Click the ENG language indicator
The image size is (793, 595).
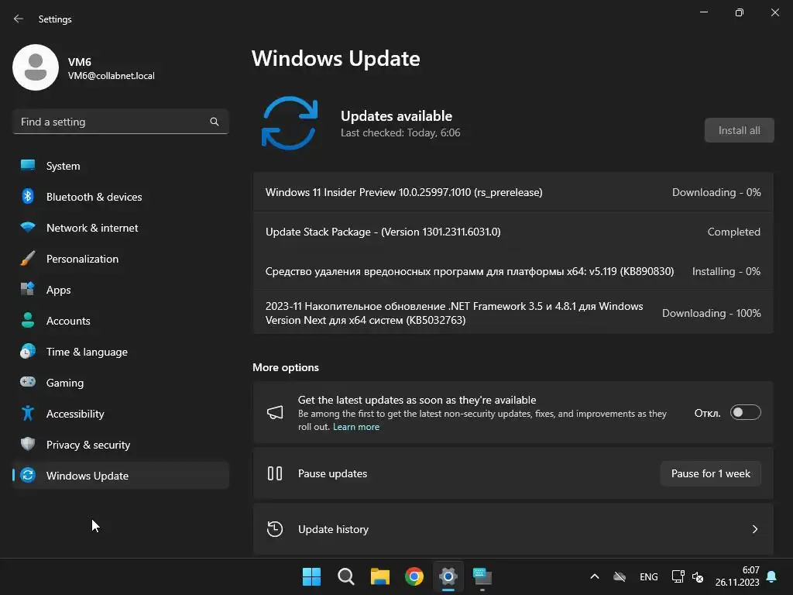tap(649, 576)
